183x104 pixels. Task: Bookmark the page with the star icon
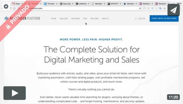coord(140,8)
